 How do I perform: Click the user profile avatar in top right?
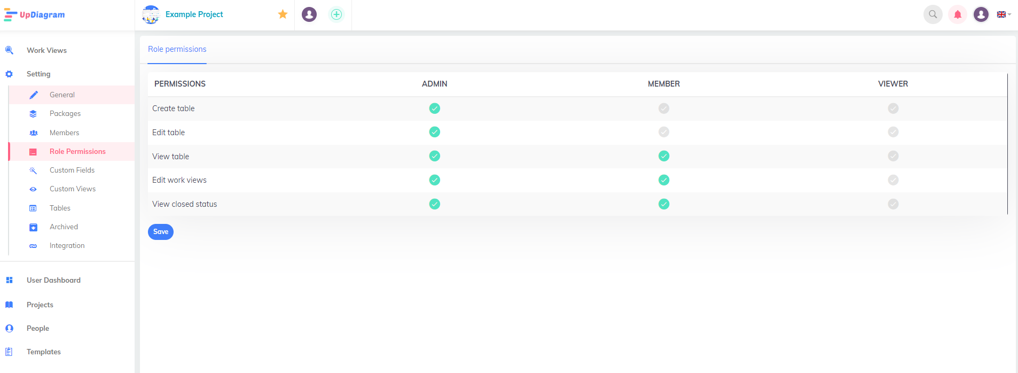(981, 14)
